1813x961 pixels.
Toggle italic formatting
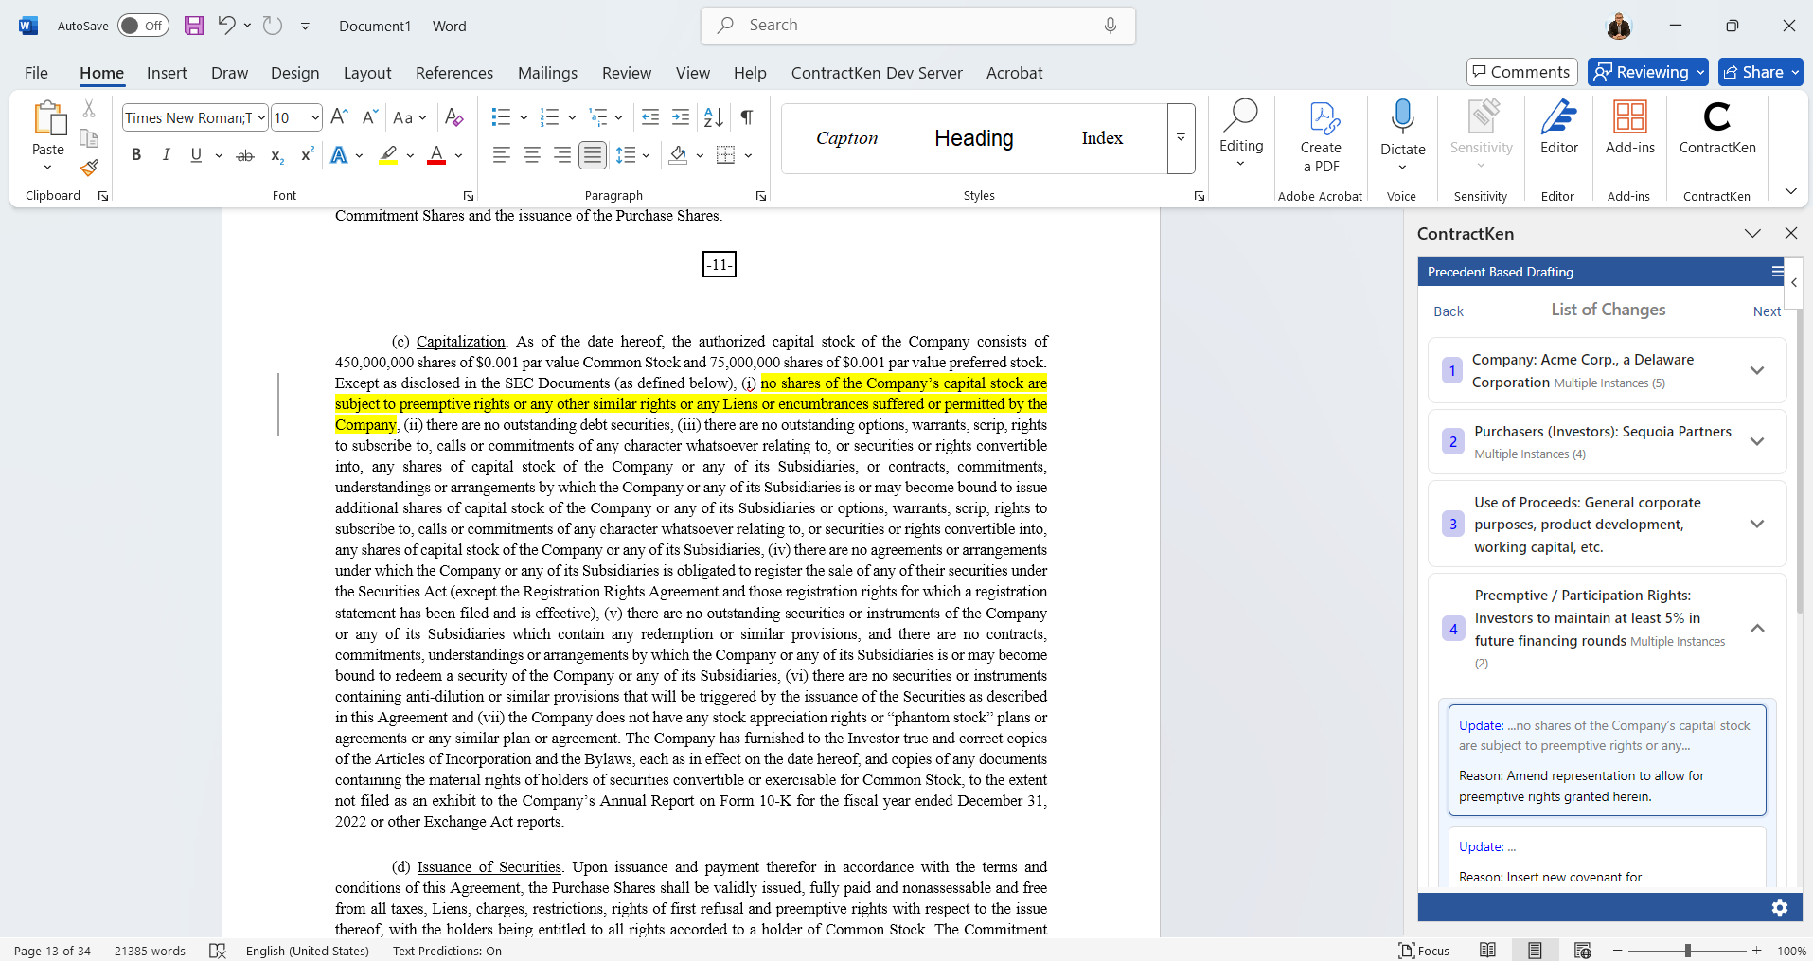coord(167,155)
